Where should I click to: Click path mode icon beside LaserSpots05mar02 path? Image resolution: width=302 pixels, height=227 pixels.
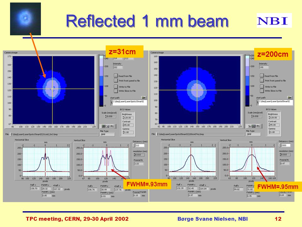click(x=258, y=103)
